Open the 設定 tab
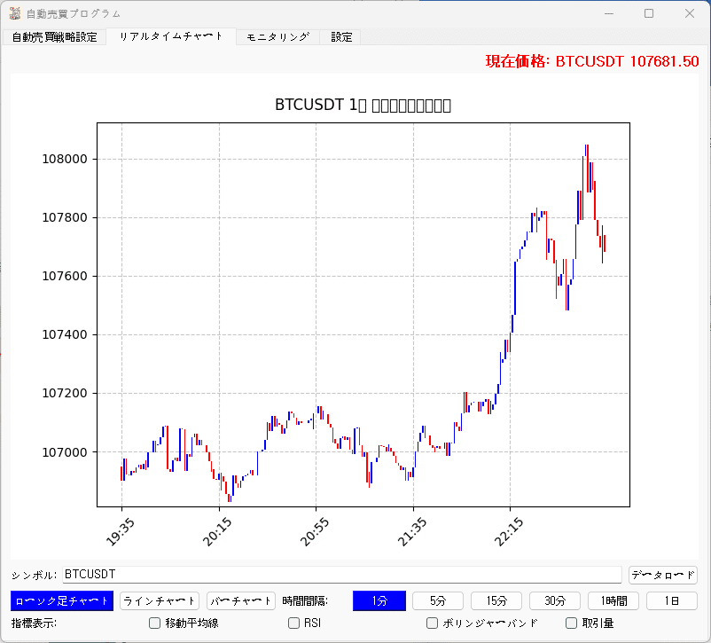711x643 pixels. click(341, 37)
